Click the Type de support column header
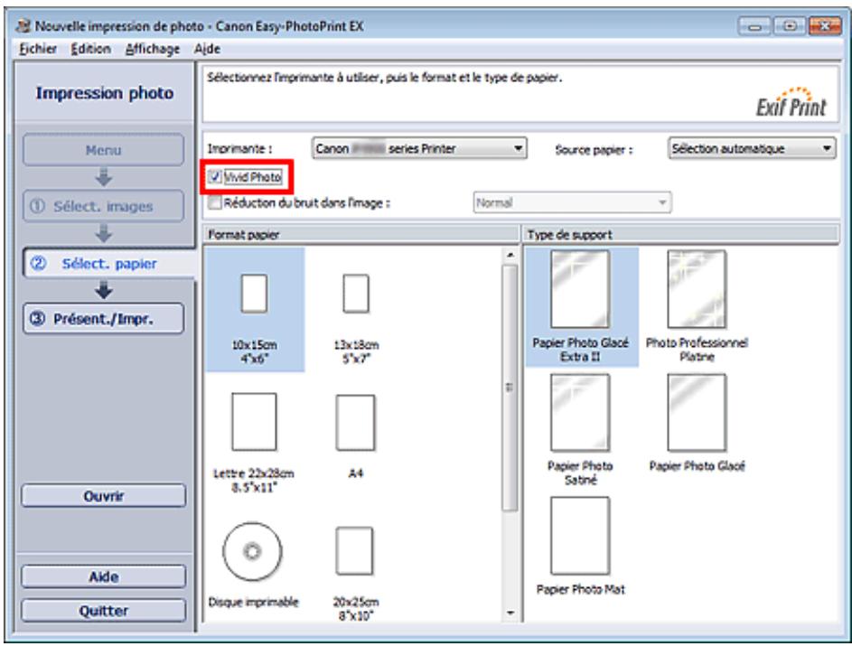This screenshot has height=646, width=852. coord(681,235)
